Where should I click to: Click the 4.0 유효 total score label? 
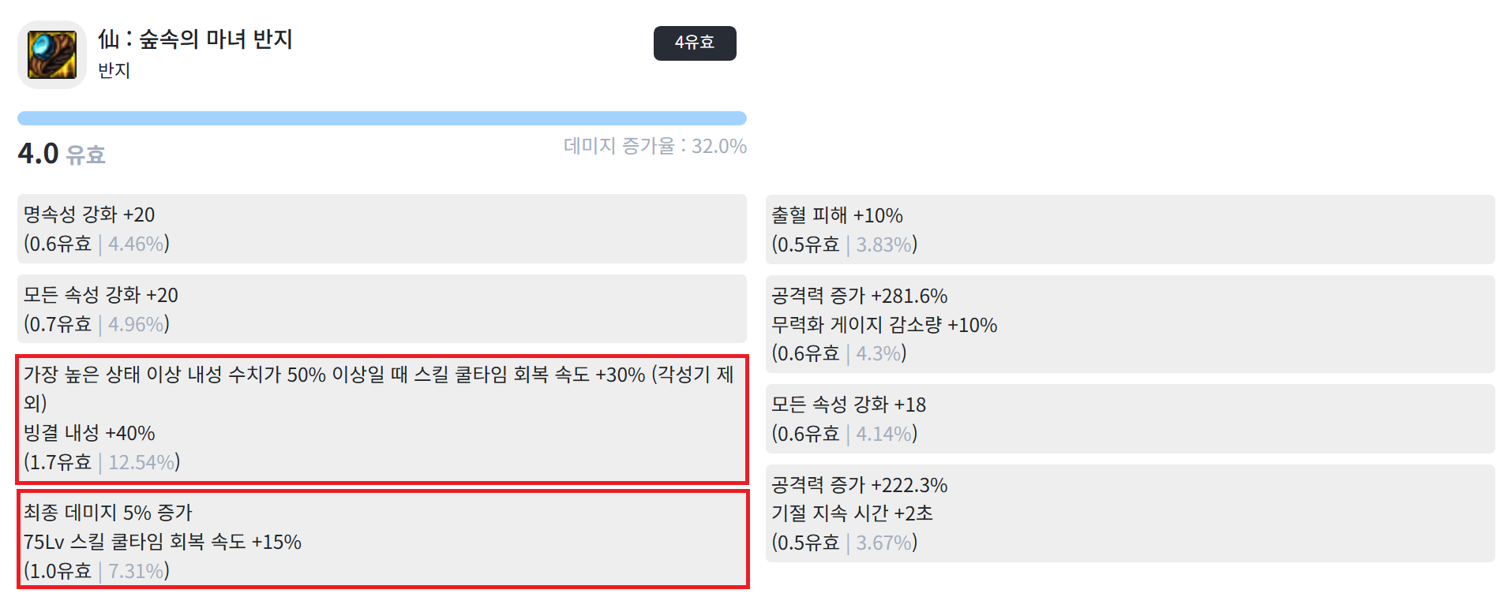pos(62,154)
